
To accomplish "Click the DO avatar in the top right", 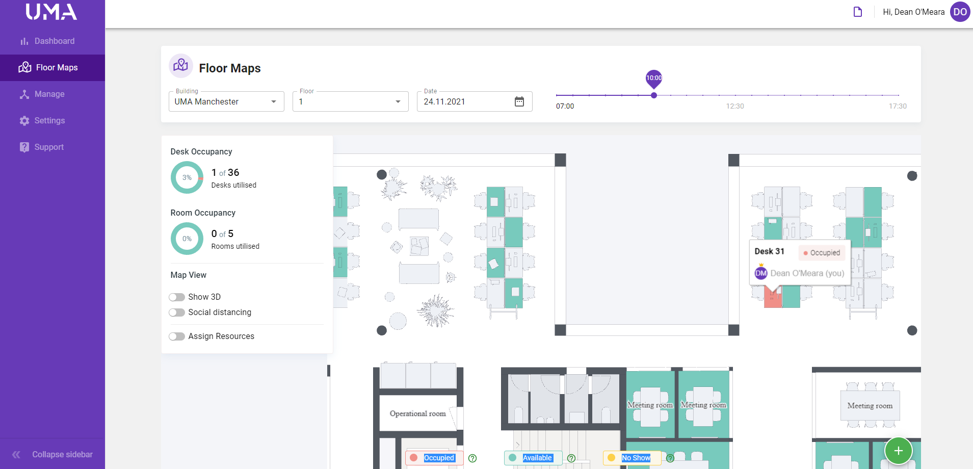I will pyautogui.click(x=960, y=12).
